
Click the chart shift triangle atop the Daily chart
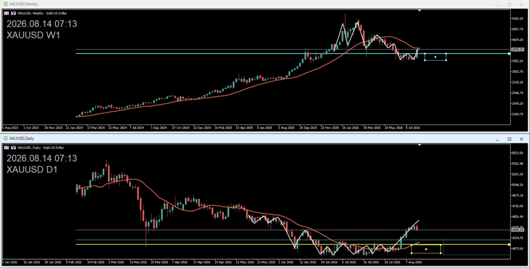pyautogui.click(x=419, y=145)
